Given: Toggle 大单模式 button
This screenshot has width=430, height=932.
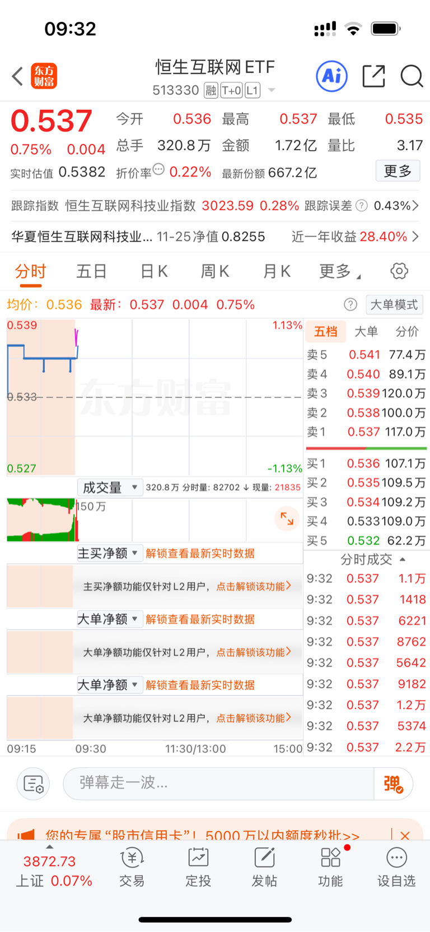Looking at the screenshot, I should (x=394, y=304).
